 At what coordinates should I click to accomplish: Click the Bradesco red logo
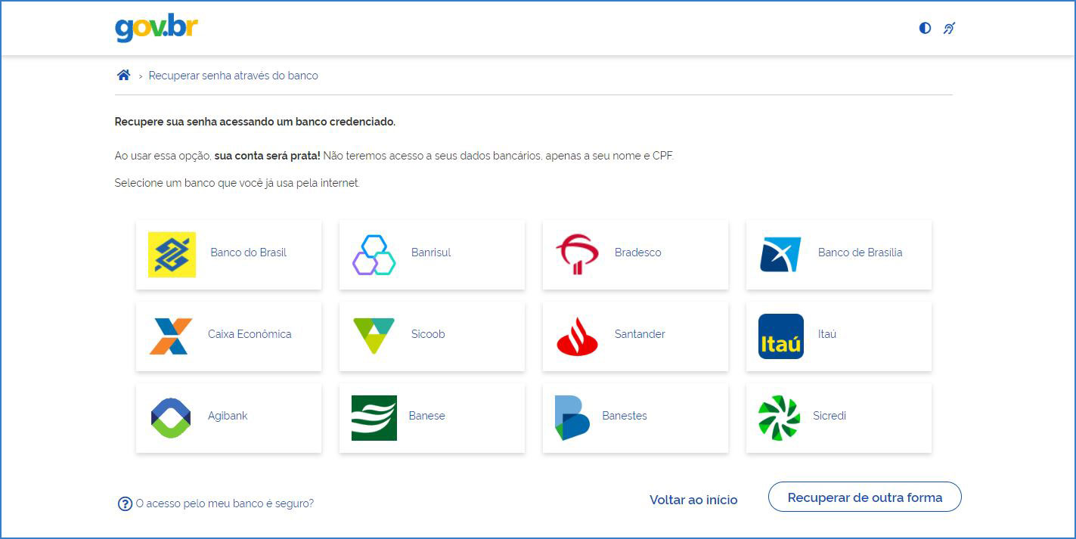tap(577, 254)
